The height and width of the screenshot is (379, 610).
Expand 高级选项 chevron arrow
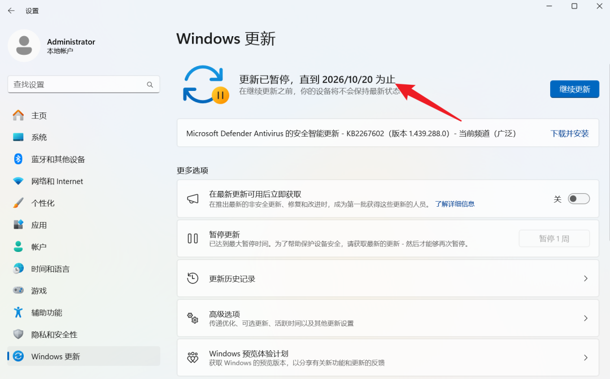pyautogui.click(x=585, y=318)
